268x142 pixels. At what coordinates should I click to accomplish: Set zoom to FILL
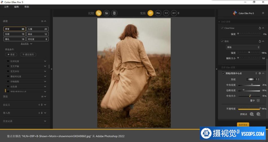coord(158,13)
